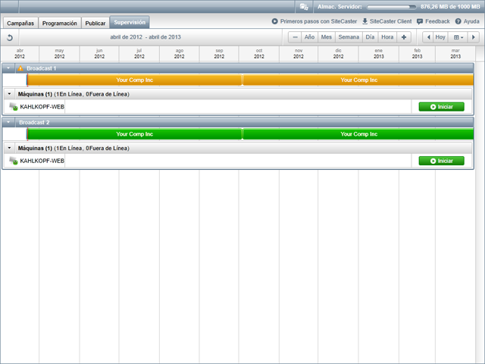This screenshot has width=485, height=364.
Task: Collapse Máquinas section under Broadcast 1
Action: click(9, 94)
